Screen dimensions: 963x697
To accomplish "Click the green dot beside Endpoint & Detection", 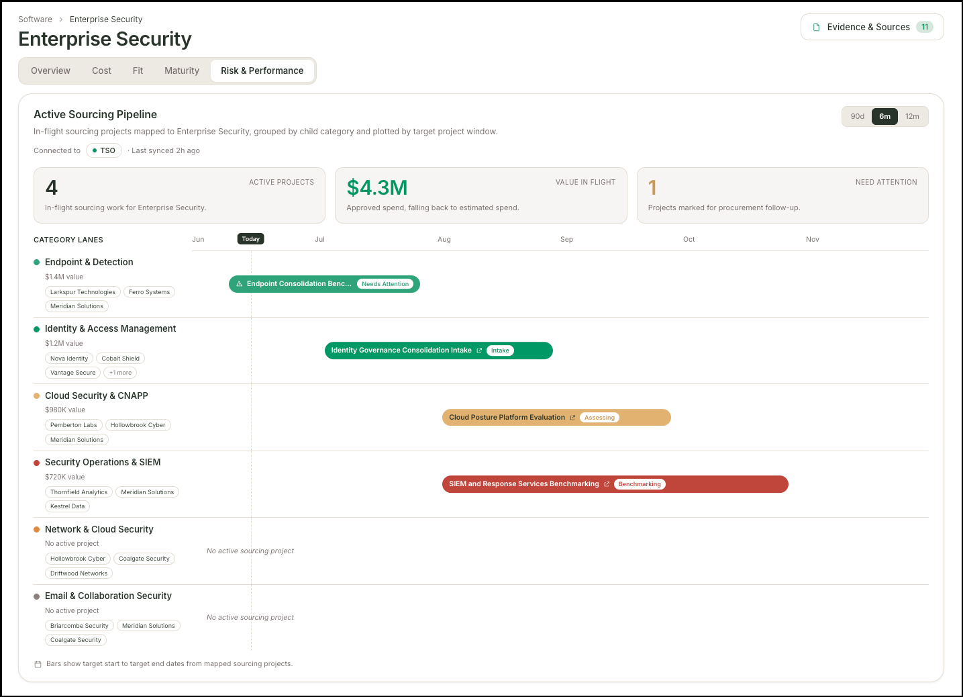I will 37,263.
